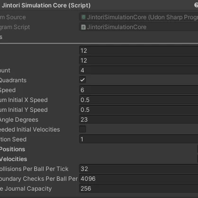Edit Collisions Per Ball Per Tick value 32
198x198 pixels.
(x=138, y=169)
